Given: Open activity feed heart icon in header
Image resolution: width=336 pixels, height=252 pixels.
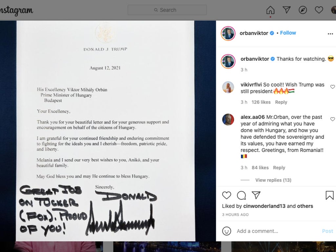Looking at the screenshot, I should 319,10.
